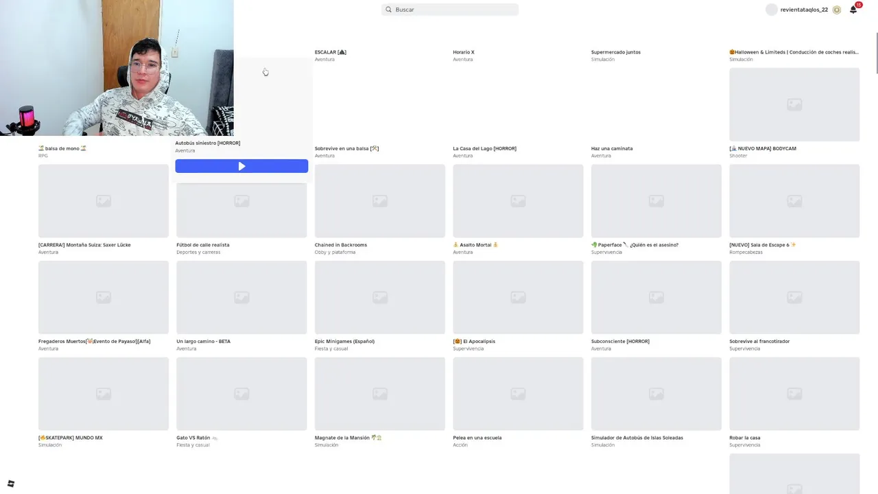
Task: Open Haz una caminata game
Action: [612, 148]
